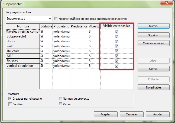
Task: Sort by the Nombre column header
Action: click(x=23, y=26)
